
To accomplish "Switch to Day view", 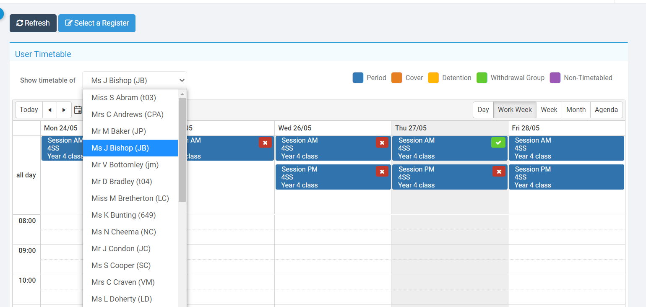I will (483, 110).
